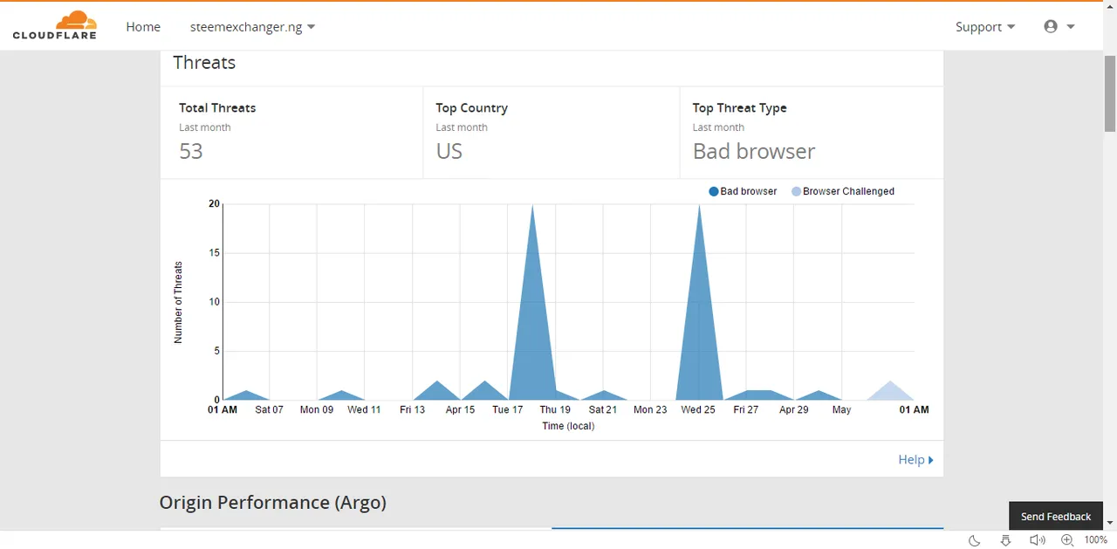Screen dimensions: 1117x549
Task: Expand the steemexchanger.ng site dropdown
Action: (x=253, y=27)
